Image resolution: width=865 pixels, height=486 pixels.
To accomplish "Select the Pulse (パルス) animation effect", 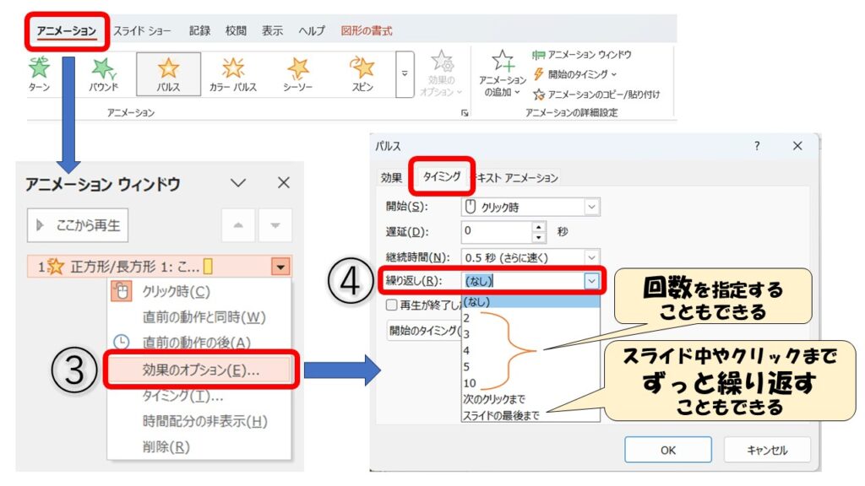I will coord(169,74).
